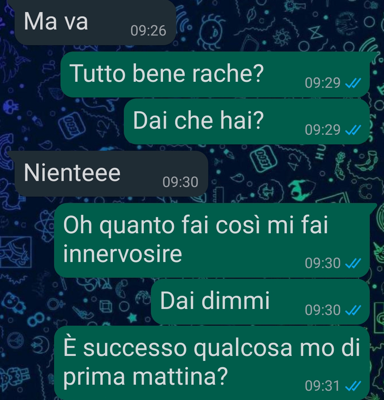Tap the 'Oh quanto fai così' message bubble
This screenshot has width=384, height=400.
tap(212, 240)
